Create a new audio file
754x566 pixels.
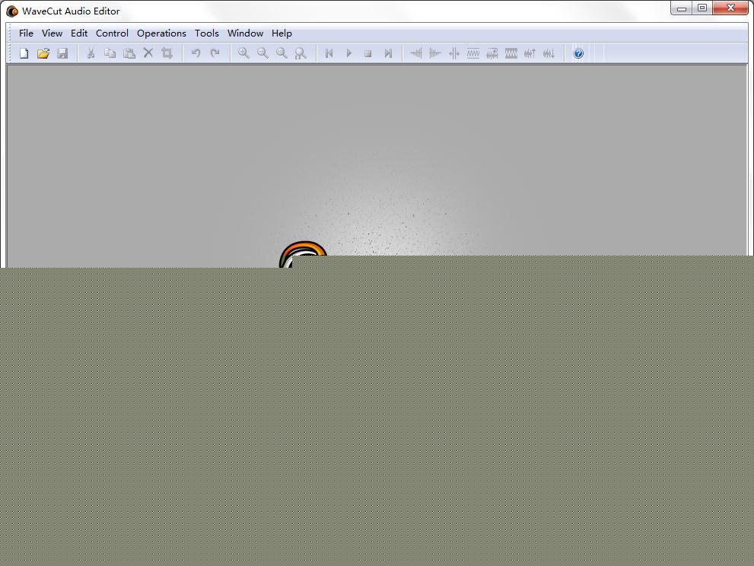[24, 53]
